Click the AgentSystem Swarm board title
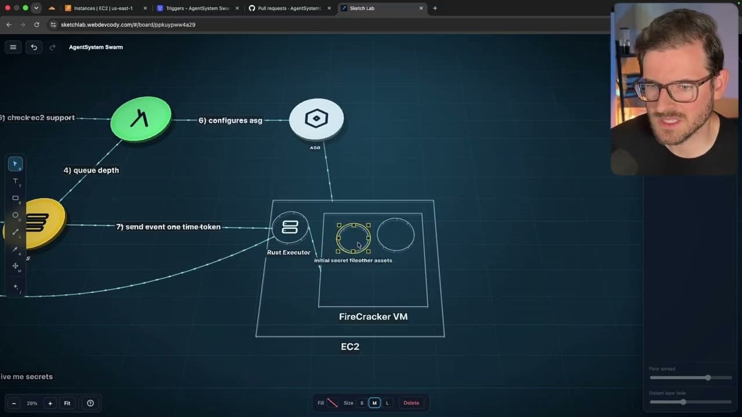 (x=96, y=47)
